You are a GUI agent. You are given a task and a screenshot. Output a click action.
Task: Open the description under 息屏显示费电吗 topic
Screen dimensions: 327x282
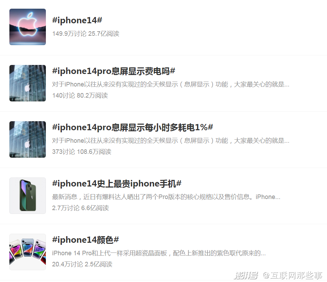171,84
